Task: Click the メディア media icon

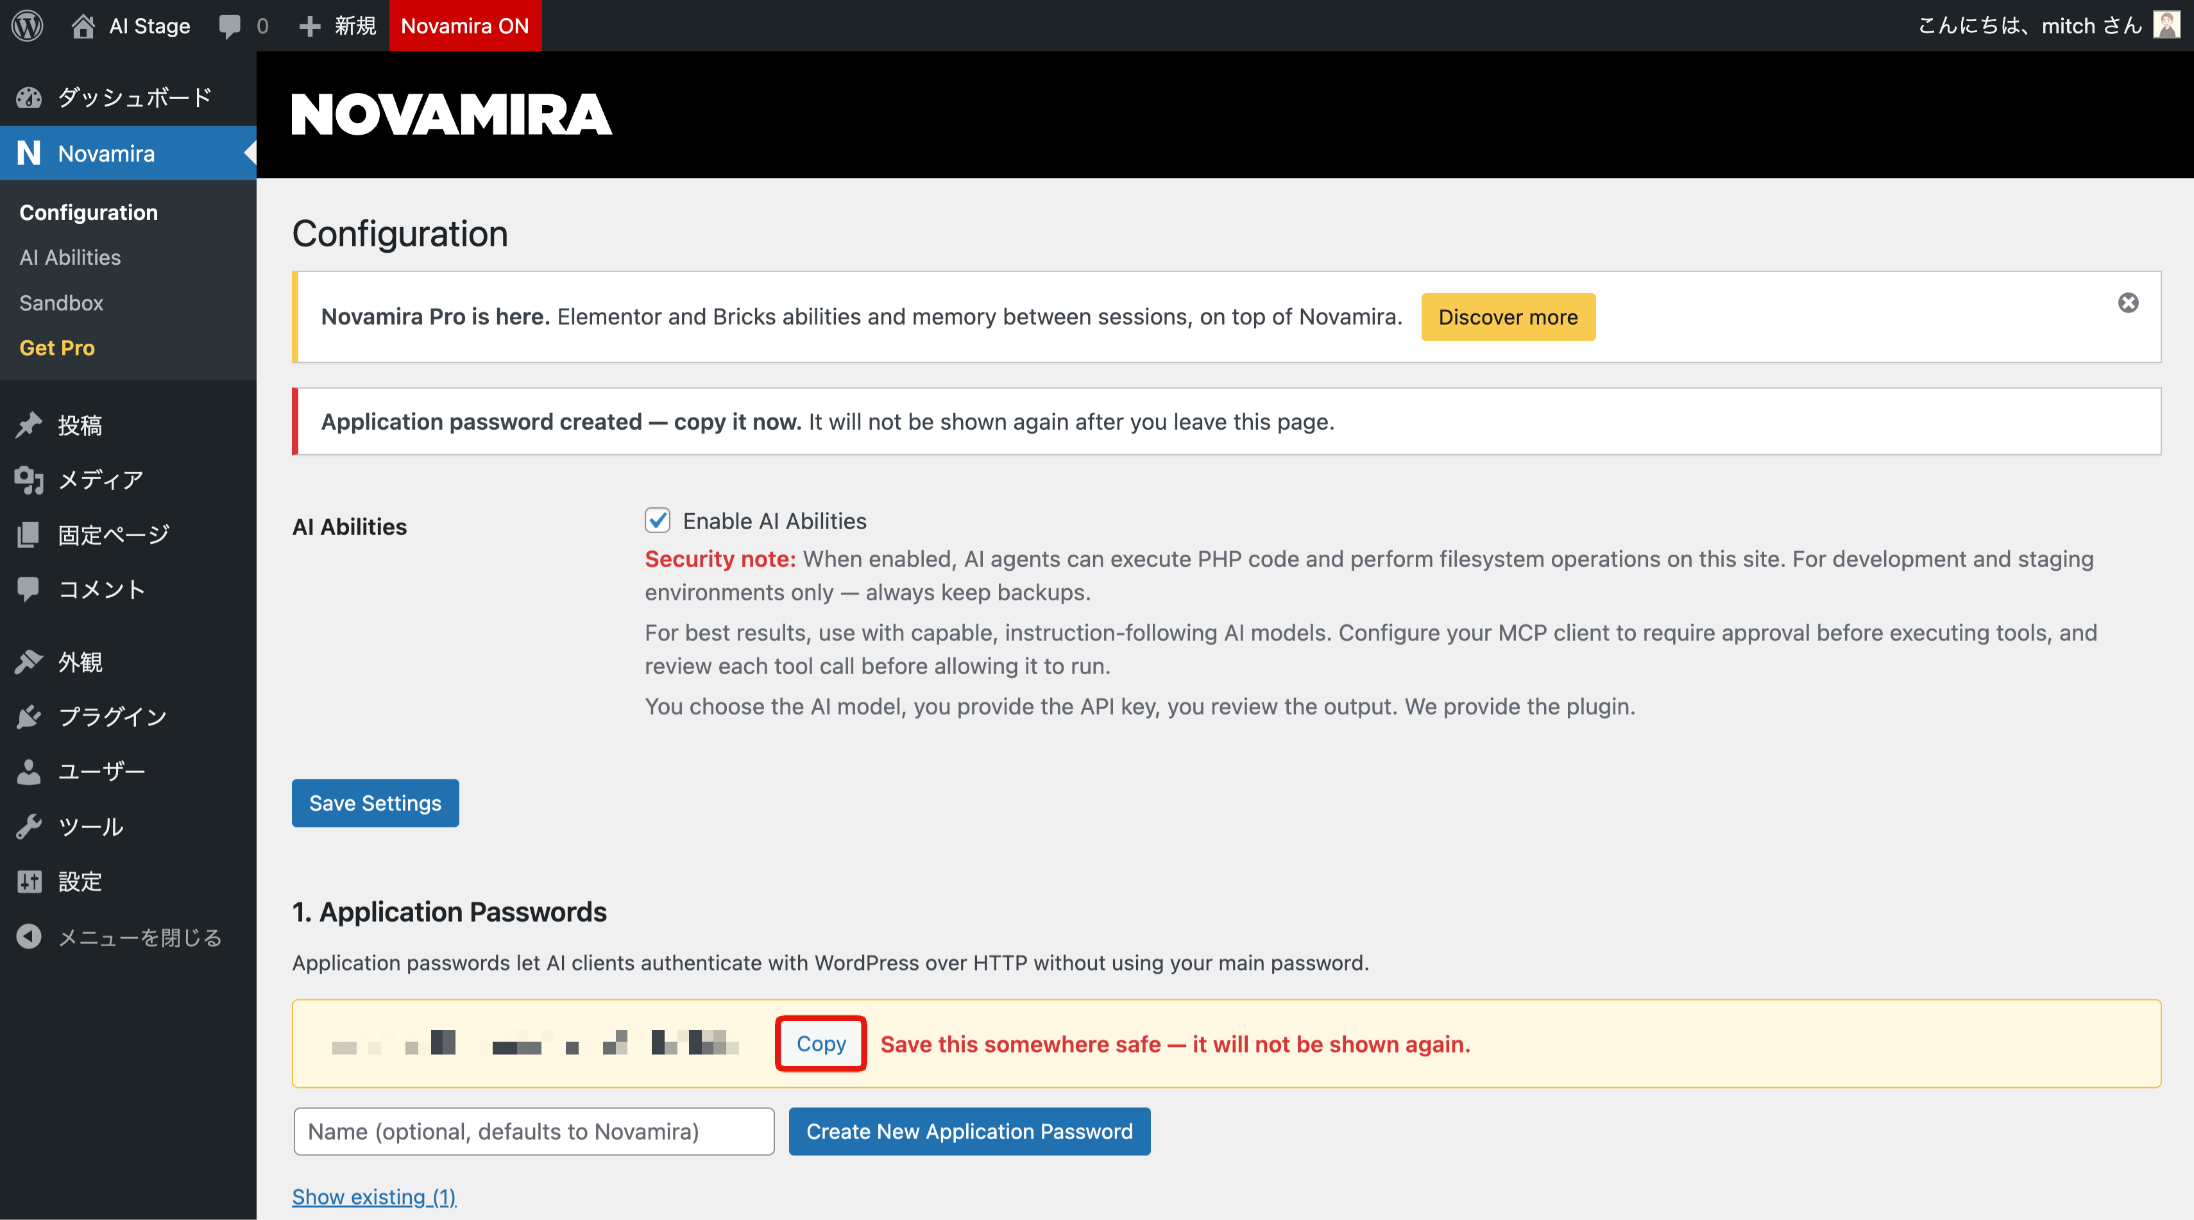Action: coord(29,480)
